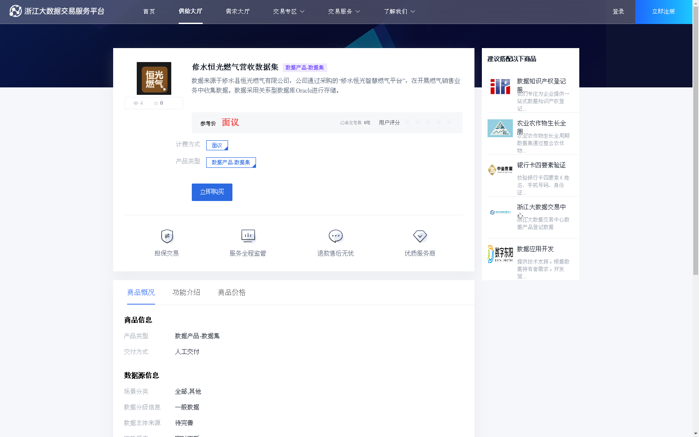Screen dimensions: 699x437
Task: Open 数据知识产权登记服 title link
Action: 541,85
